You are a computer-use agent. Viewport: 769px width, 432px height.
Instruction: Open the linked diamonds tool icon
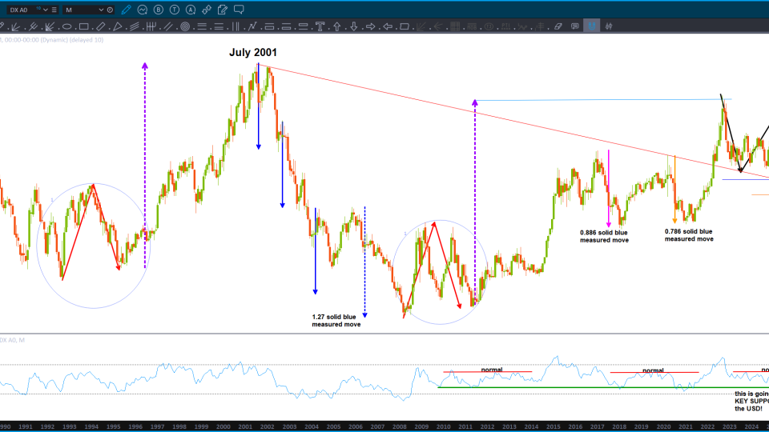pyautogui.click(x=207, y=10)
